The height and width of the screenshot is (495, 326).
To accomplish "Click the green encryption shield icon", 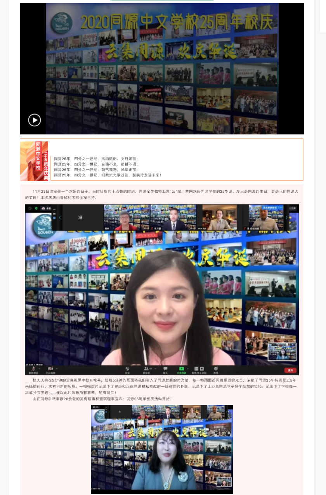I will click(36, 208).
